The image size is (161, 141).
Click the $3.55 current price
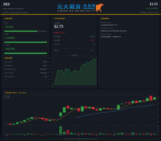click(x=154, y=4)
